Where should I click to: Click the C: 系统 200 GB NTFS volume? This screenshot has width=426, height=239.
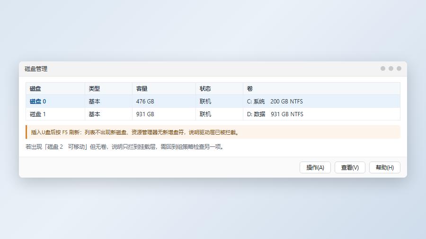coord(275,102)
